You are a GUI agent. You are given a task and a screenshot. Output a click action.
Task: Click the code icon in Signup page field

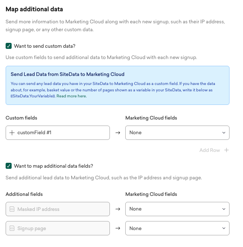(12, 228)
